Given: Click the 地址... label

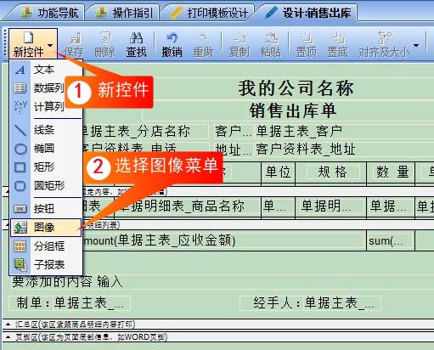Looking at the screenshot, I should (x=234, y=150).
